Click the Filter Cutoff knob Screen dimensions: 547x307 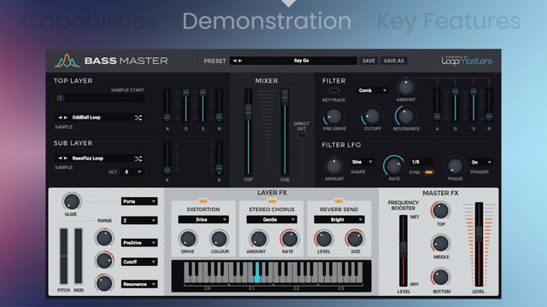(372, 116)
